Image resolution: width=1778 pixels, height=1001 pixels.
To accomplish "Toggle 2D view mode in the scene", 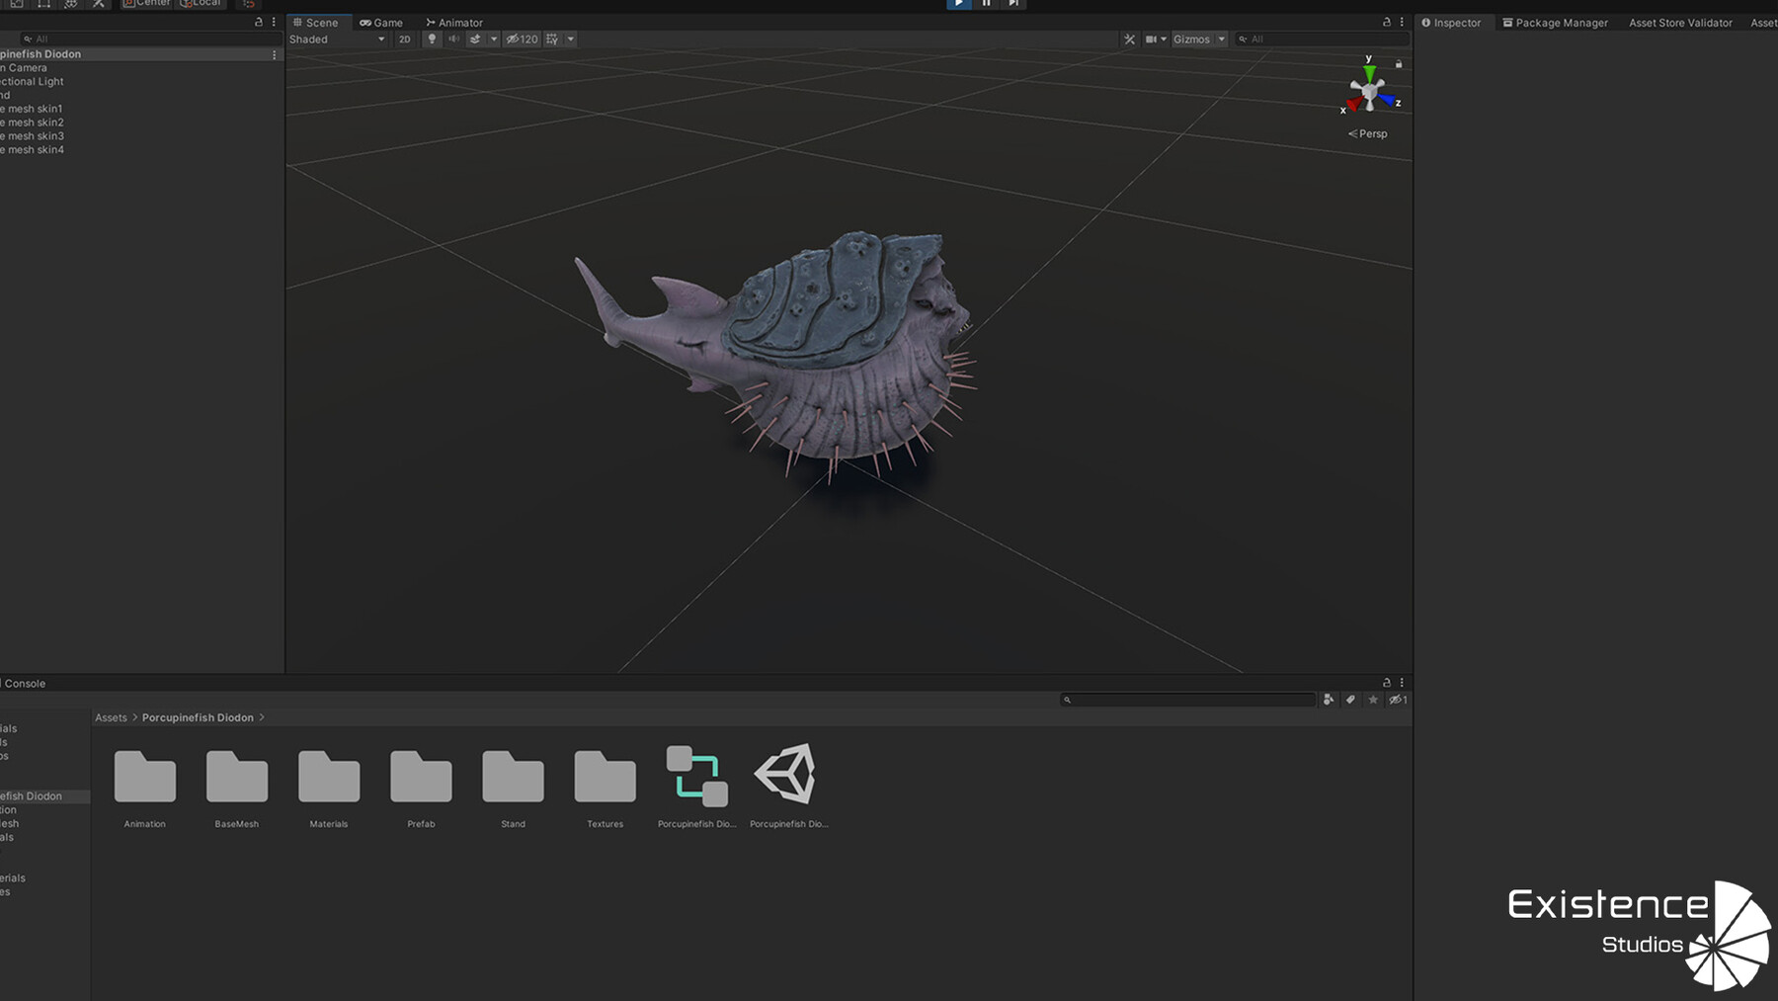I will tap(405, 40).
